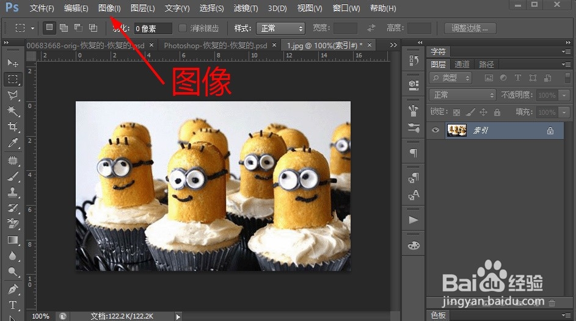Click the status bar preview icon
The height and width of the screenshot is (321, 576).
[x=63, y=316]
